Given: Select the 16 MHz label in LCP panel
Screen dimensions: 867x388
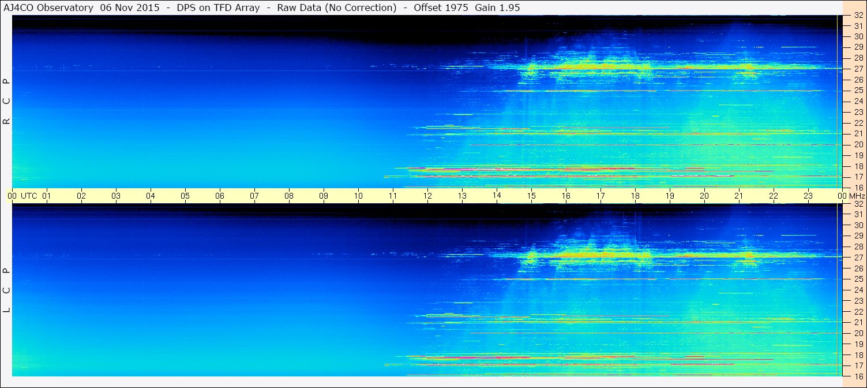Looking at the screenshot, I should pos(858,376).
